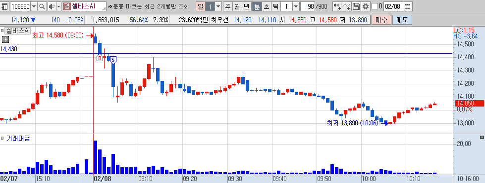This screenshot has width=485, height=183.
Task: Expand the speaker options dropdown arrow
Action: coord(58,6)
